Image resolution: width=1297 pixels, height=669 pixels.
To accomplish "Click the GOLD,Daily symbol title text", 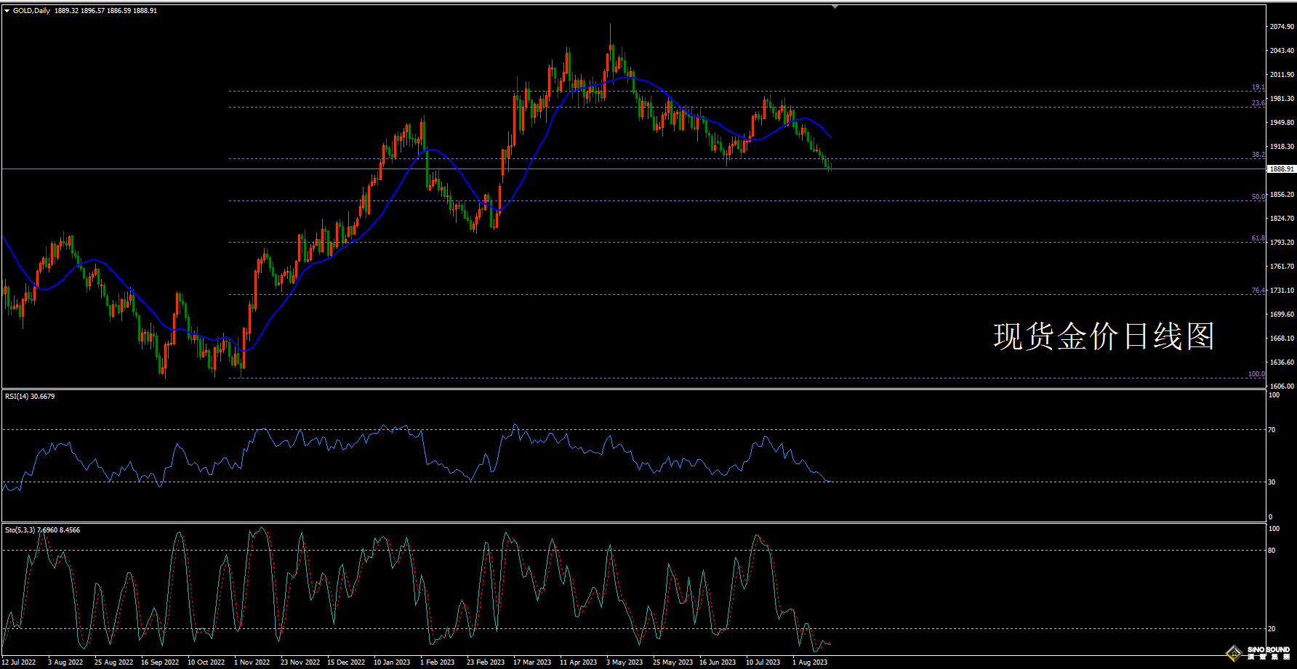I will (x=31, y=11).
